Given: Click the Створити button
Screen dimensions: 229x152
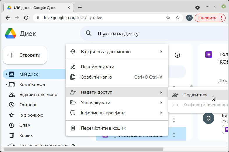Looking at the screenshot, I should [x=25, y=55].
